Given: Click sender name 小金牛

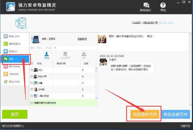Looking at the screenshot, I should tap(112, 59).
